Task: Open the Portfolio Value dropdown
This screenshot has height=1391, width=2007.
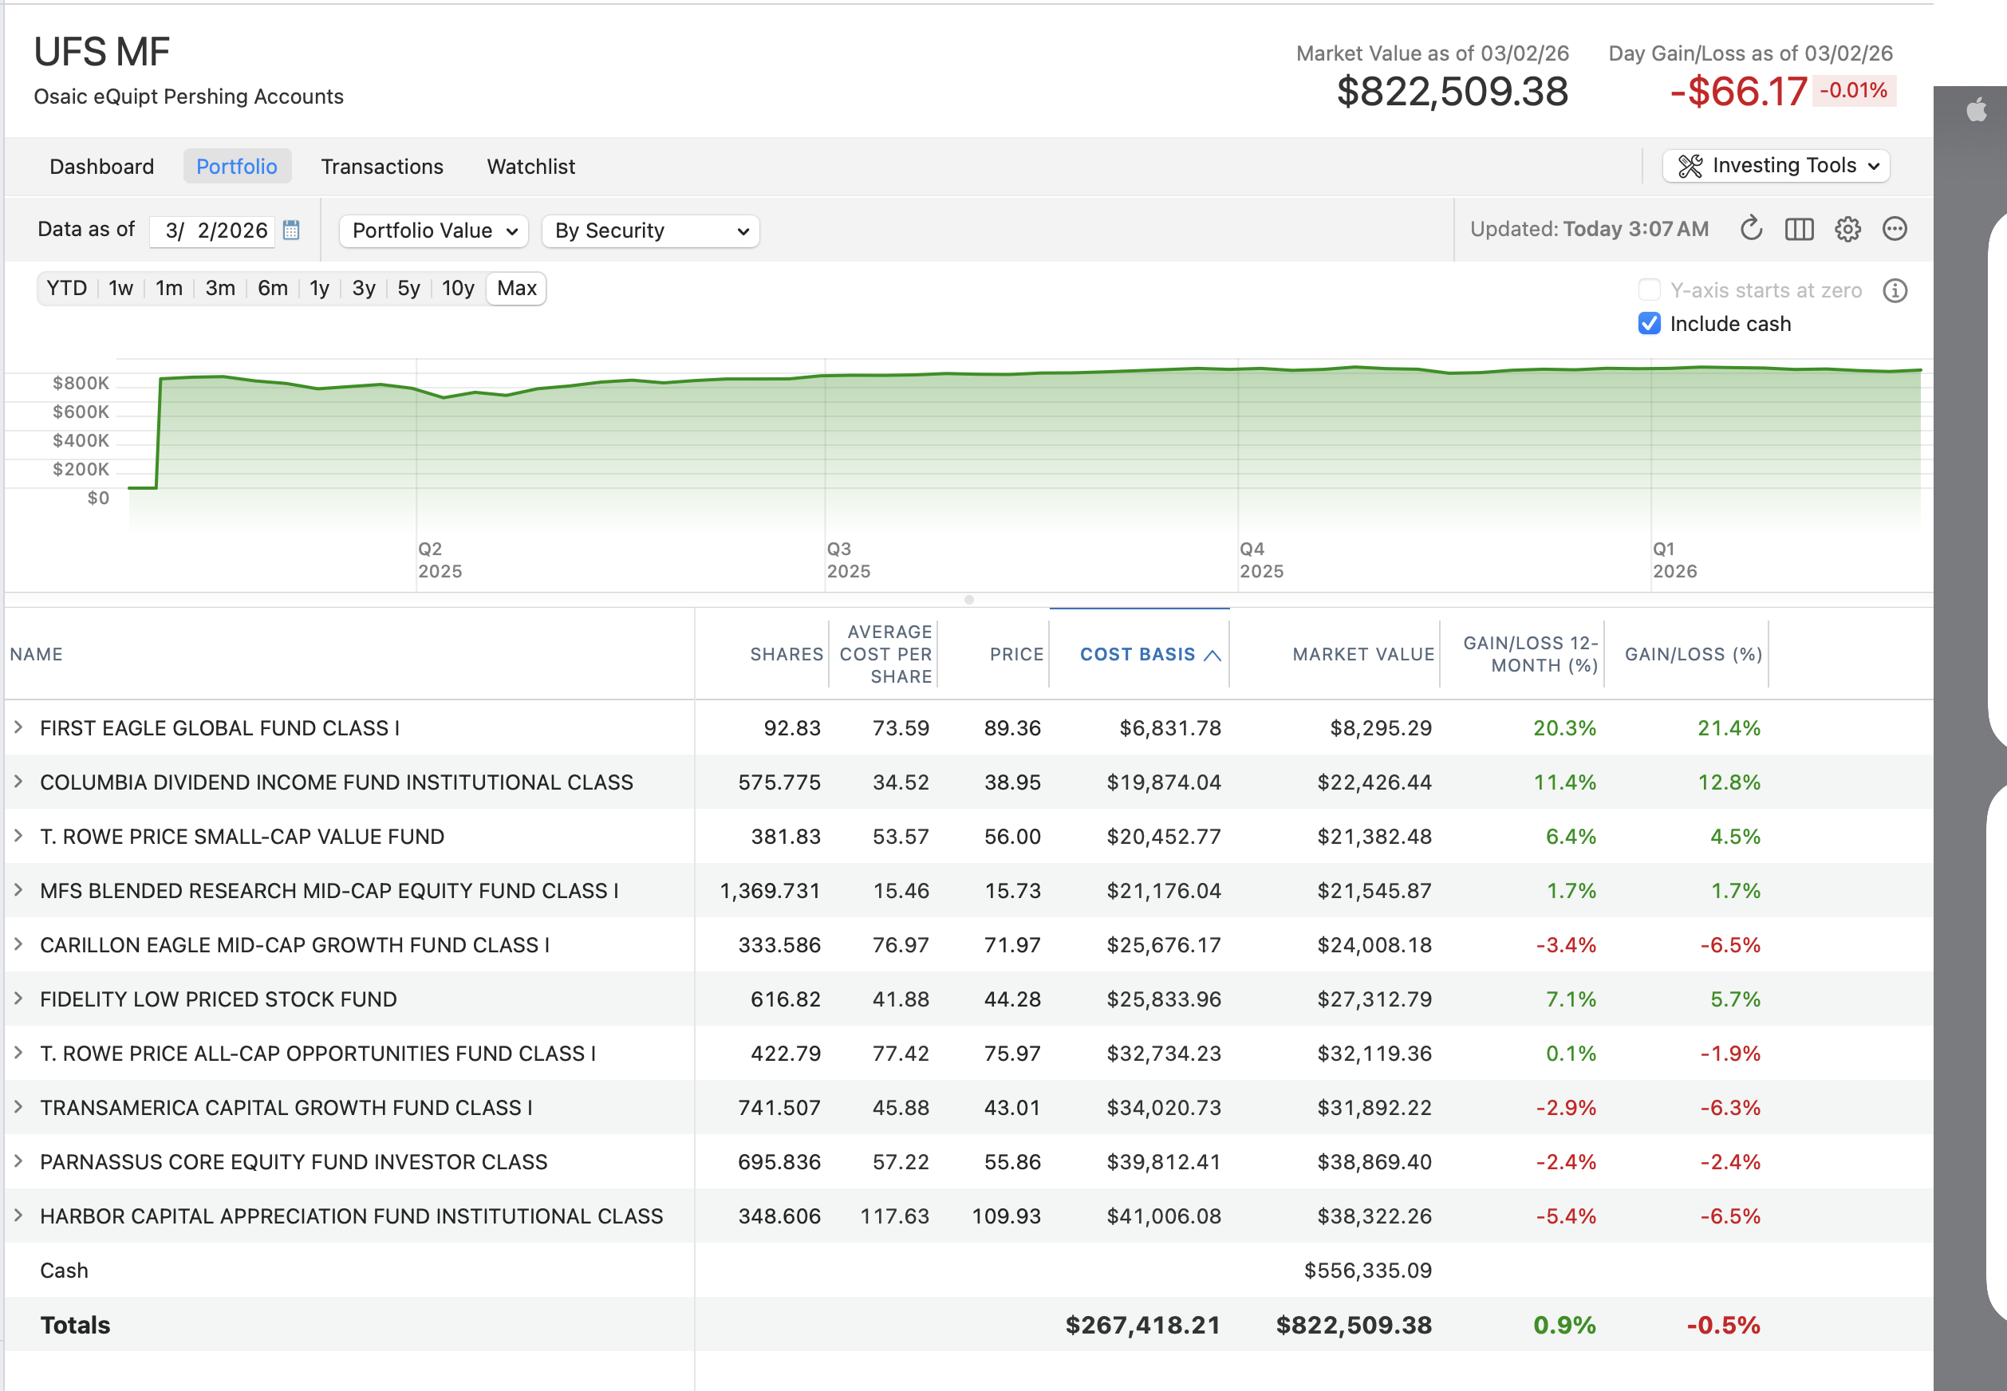Action: pos(434,231)
